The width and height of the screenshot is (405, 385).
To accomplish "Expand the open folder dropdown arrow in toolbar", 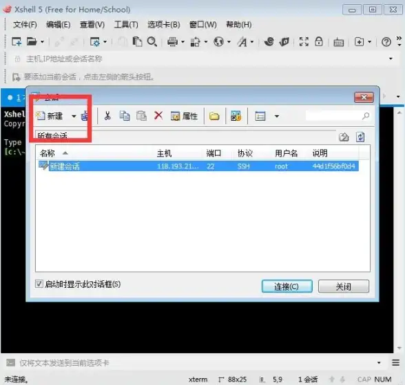I will 42,41.
